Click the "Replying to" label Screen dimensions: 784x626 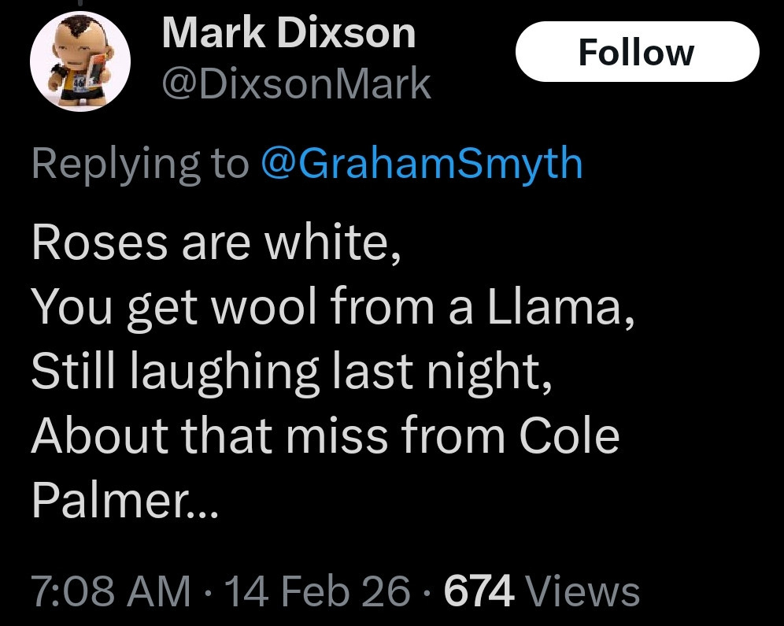coord(139,163)
